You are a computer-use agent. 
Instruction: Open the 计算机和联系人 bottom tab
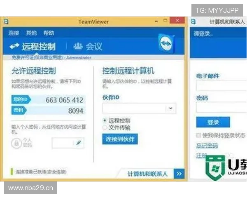[x=147, y=174]
